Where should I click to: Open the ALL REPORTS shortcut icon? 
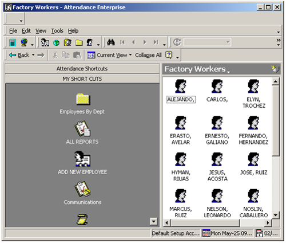(82, 128)
